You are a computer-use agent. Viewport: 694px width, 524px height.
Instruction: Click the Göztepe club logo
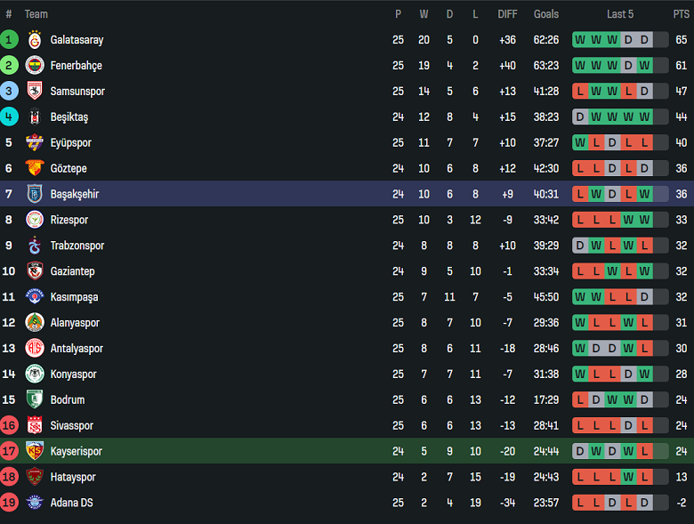35,168
